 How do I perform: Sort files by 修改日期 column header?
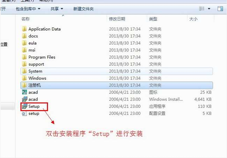117,19
